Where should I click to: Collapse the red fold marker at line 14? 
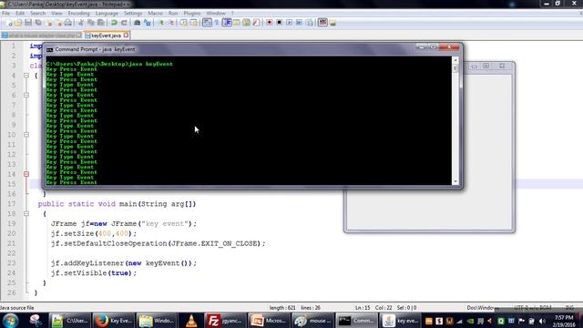(26, 174)
